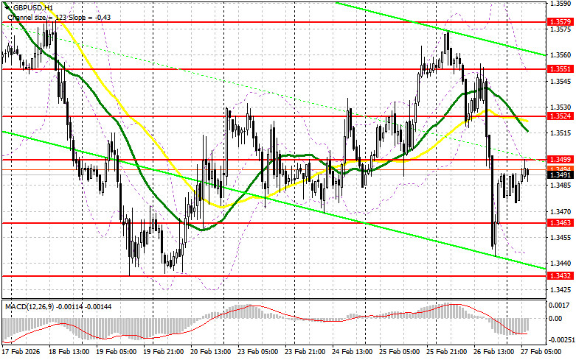576x360 pixels.
Task: Select the 1.3524 red price level label
Action: [560, 116]
